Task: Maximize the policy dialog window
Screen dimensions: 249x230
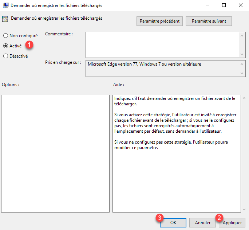Action: (x=224, y=5)
